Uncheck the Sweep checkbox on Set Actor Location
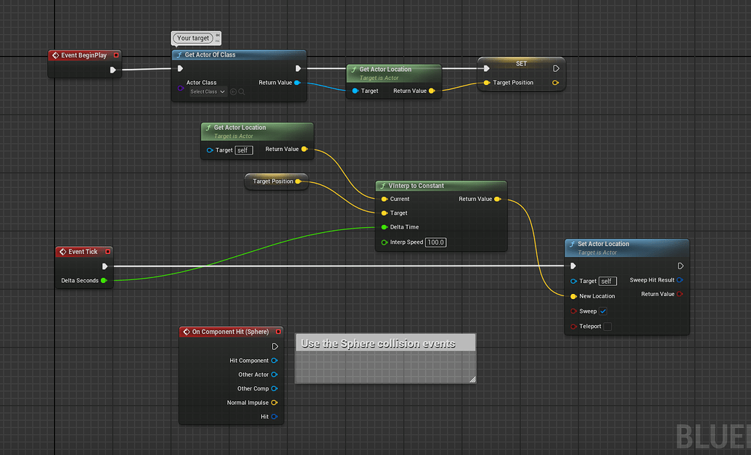Screen dimensions: 751x455 [x=603, y=311]
